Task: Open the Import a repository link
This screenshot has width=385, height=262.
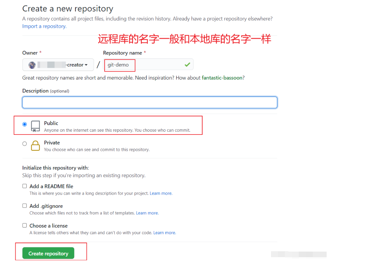Action: click(x=44, y=26)
